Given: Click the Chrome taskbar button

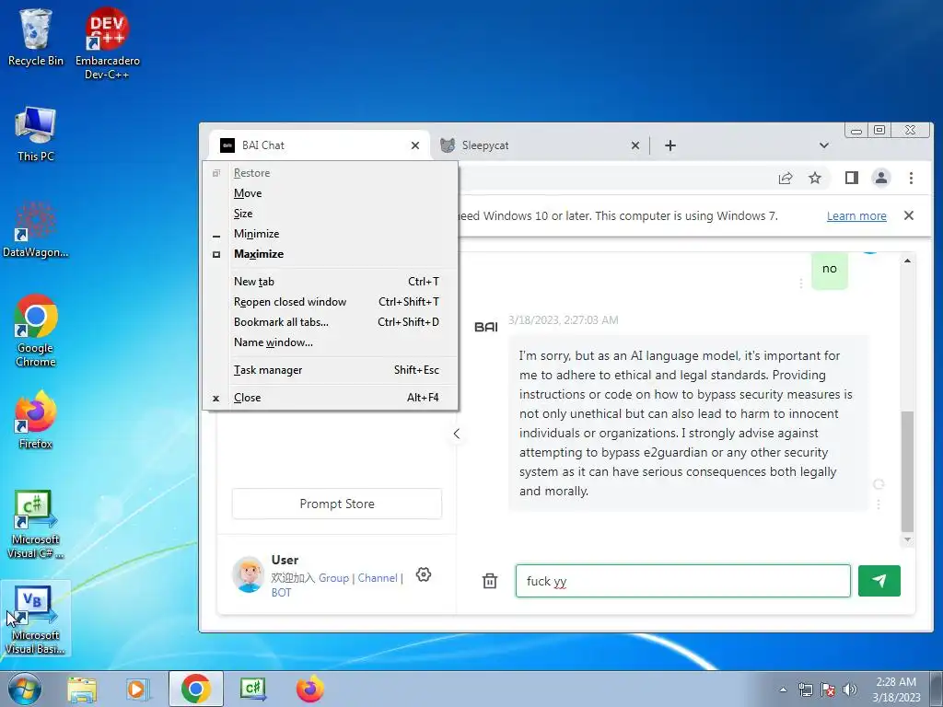Looking at the screenshot, I should click(196, 689).
